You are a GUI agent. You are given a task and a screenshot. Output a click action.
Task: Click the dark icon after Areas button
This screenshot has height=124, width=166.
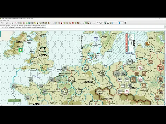125,23
